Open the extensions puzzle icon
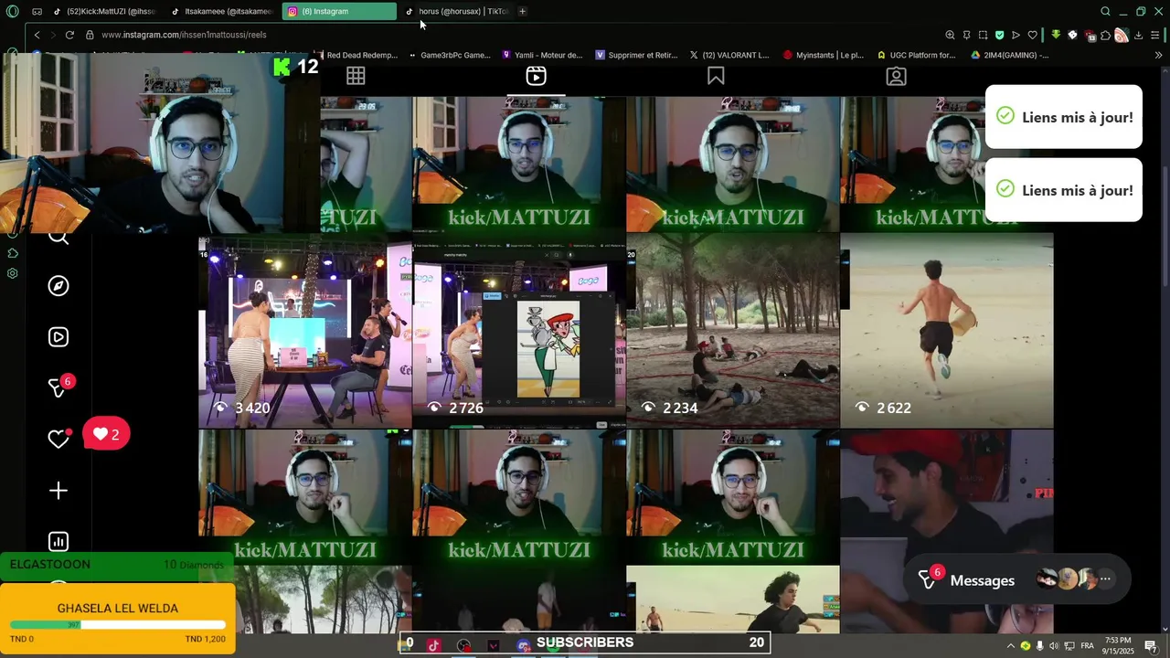Viewport: 1170px width, 658px height. [x=1105, y=35]
